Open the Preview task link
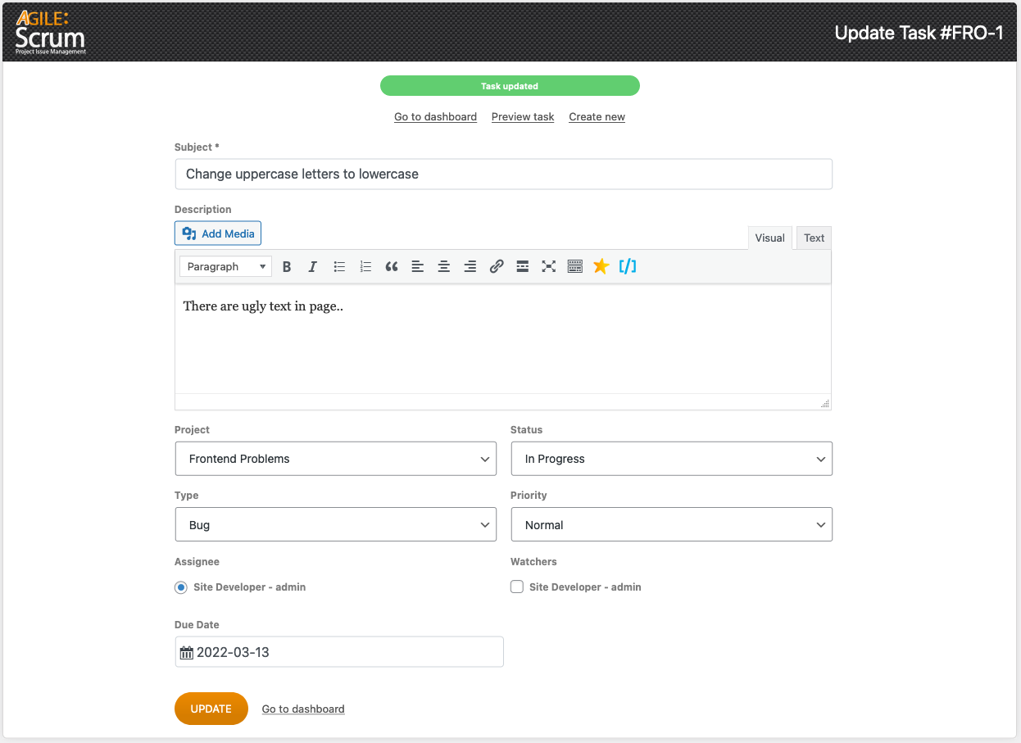This screenshot has height=743, width=1021. pos(523,117)
